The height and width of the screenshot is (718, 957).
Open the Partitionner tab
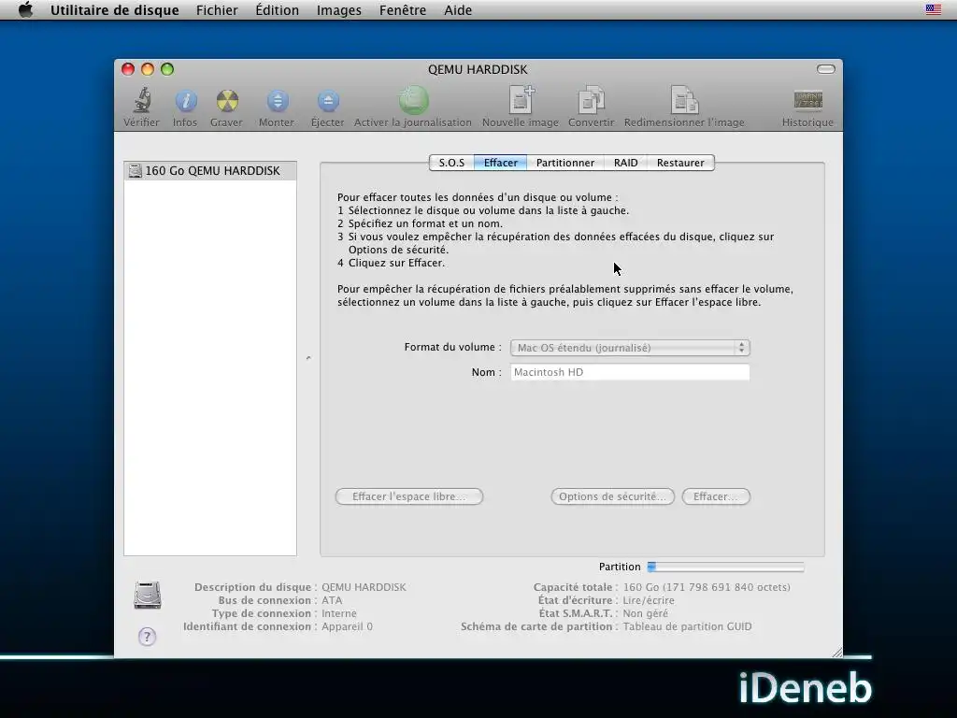(x=565, y=163)
